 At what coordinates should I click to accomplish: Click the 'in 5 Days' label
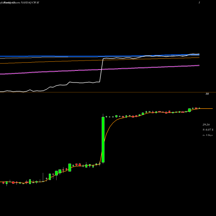(x=208, y=135)
